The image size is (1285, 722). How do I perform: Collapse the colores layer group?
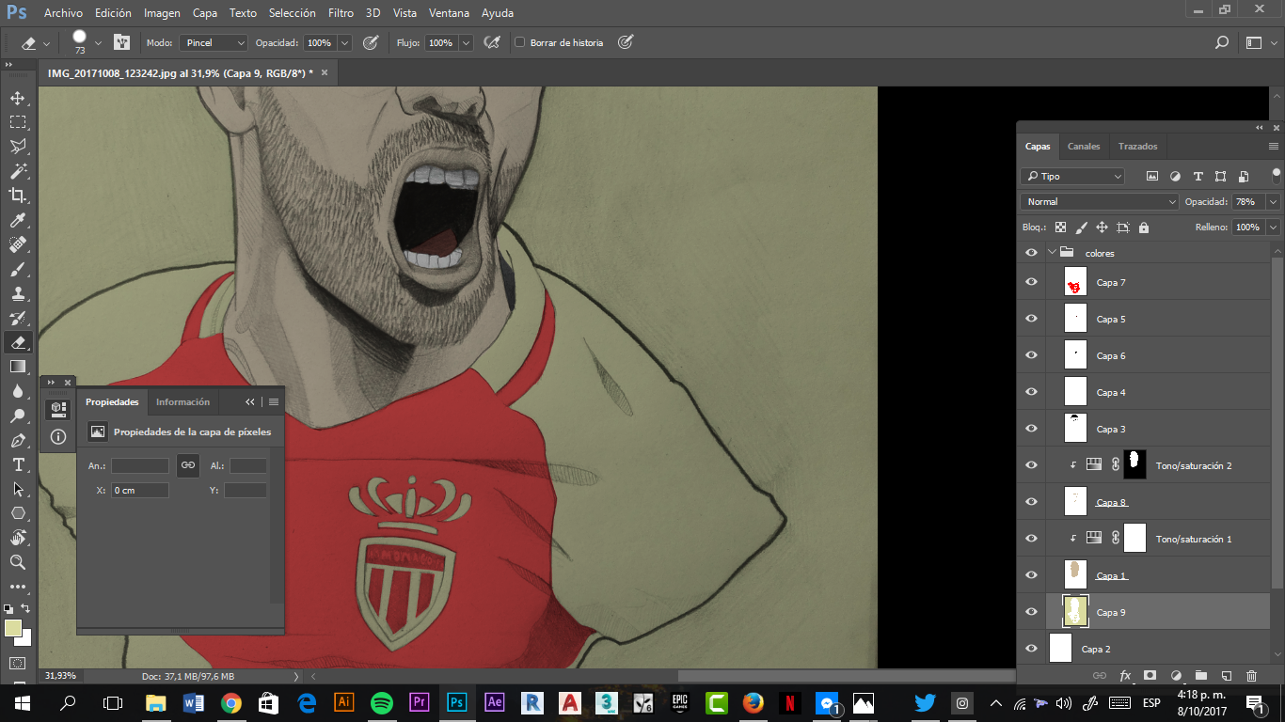1052,253
